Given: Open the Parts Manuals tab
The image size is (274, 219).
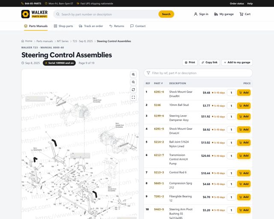Looking at the screenshot, I should 36,26.
